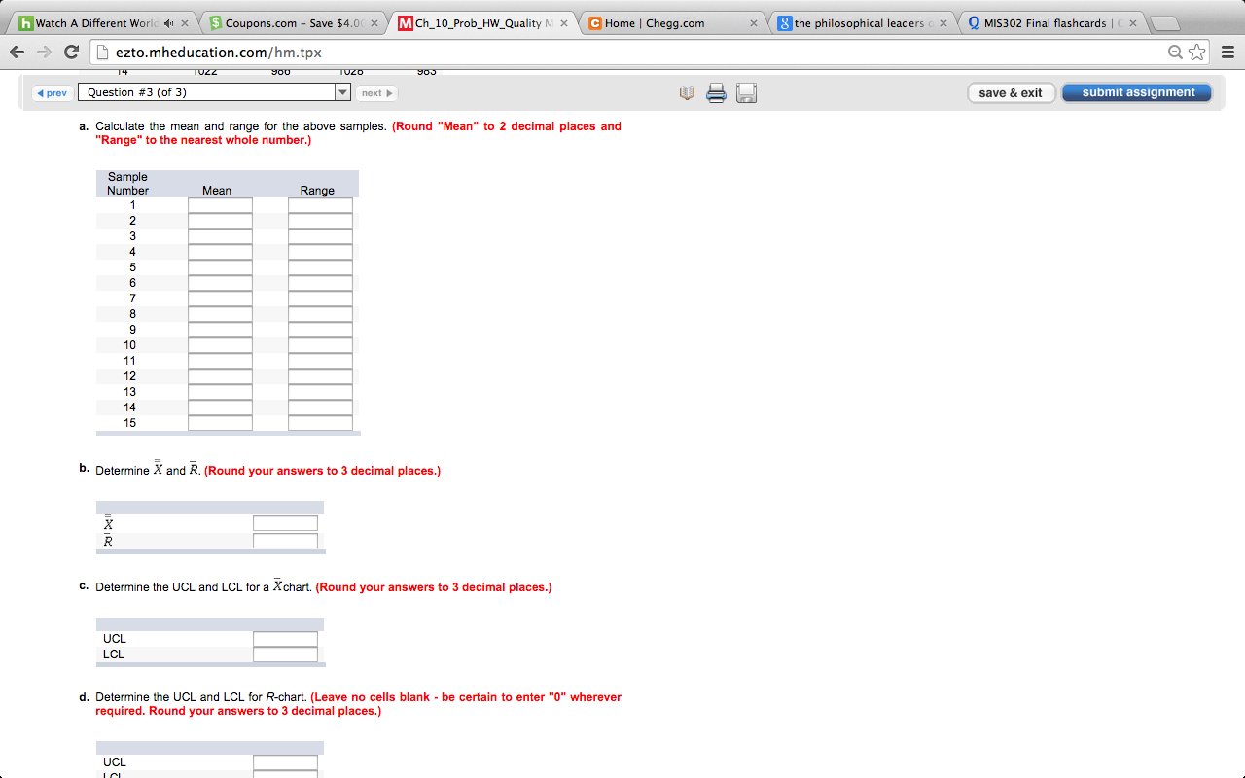Click the next question button

pyautogui.click(x=377, y=93)
